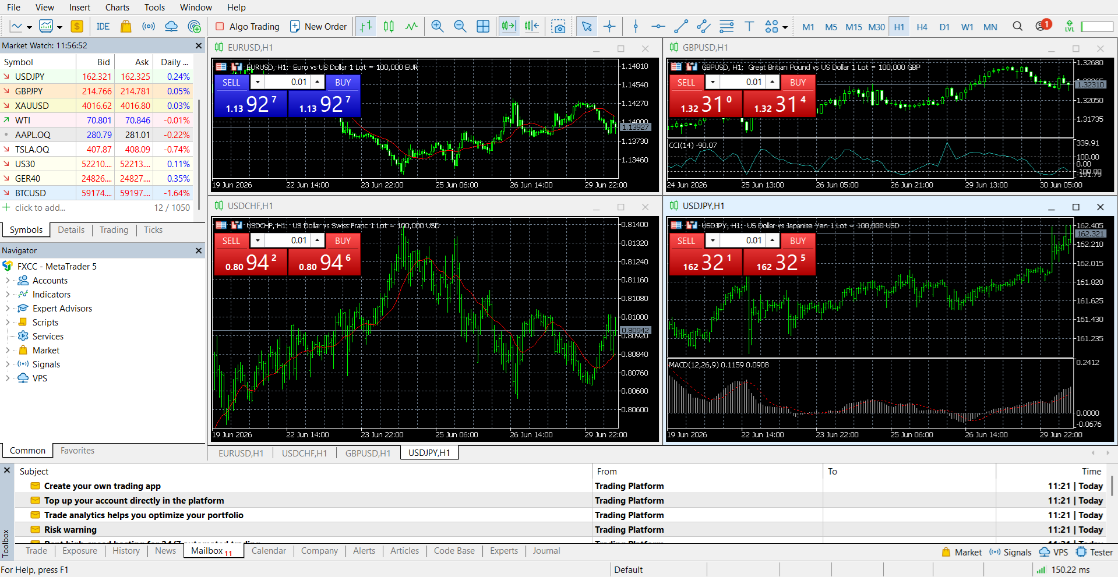Switch to the Ticks tab in Market Watch
1118x577 pixels.
(x=153, y=230)
